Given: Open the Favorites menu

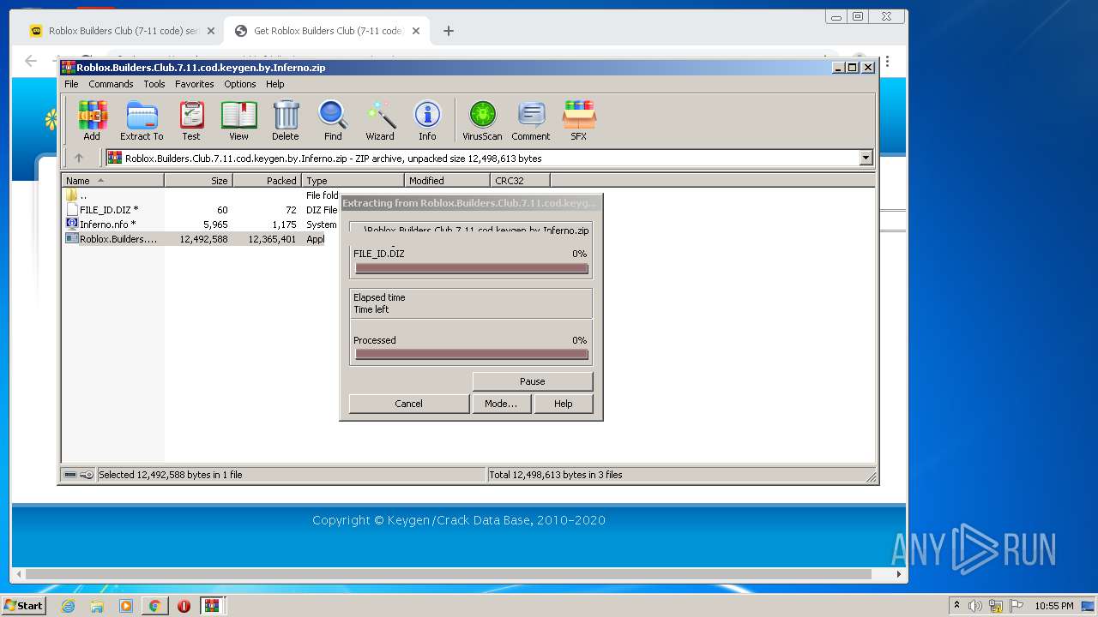Looking at the screenshot, I should [x=195, y=84].
